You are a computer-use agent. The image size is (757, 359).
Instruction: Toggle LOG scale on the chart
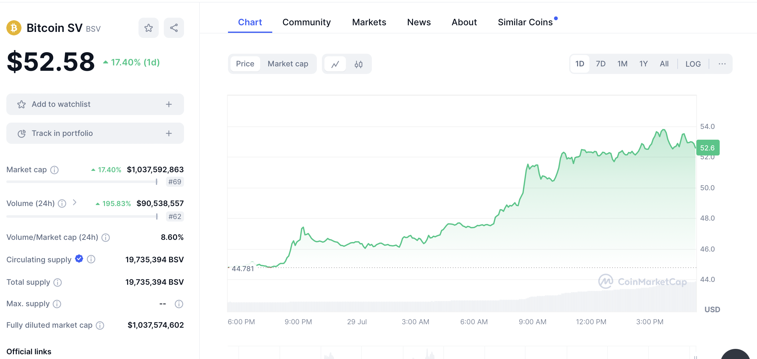[693, 64]
